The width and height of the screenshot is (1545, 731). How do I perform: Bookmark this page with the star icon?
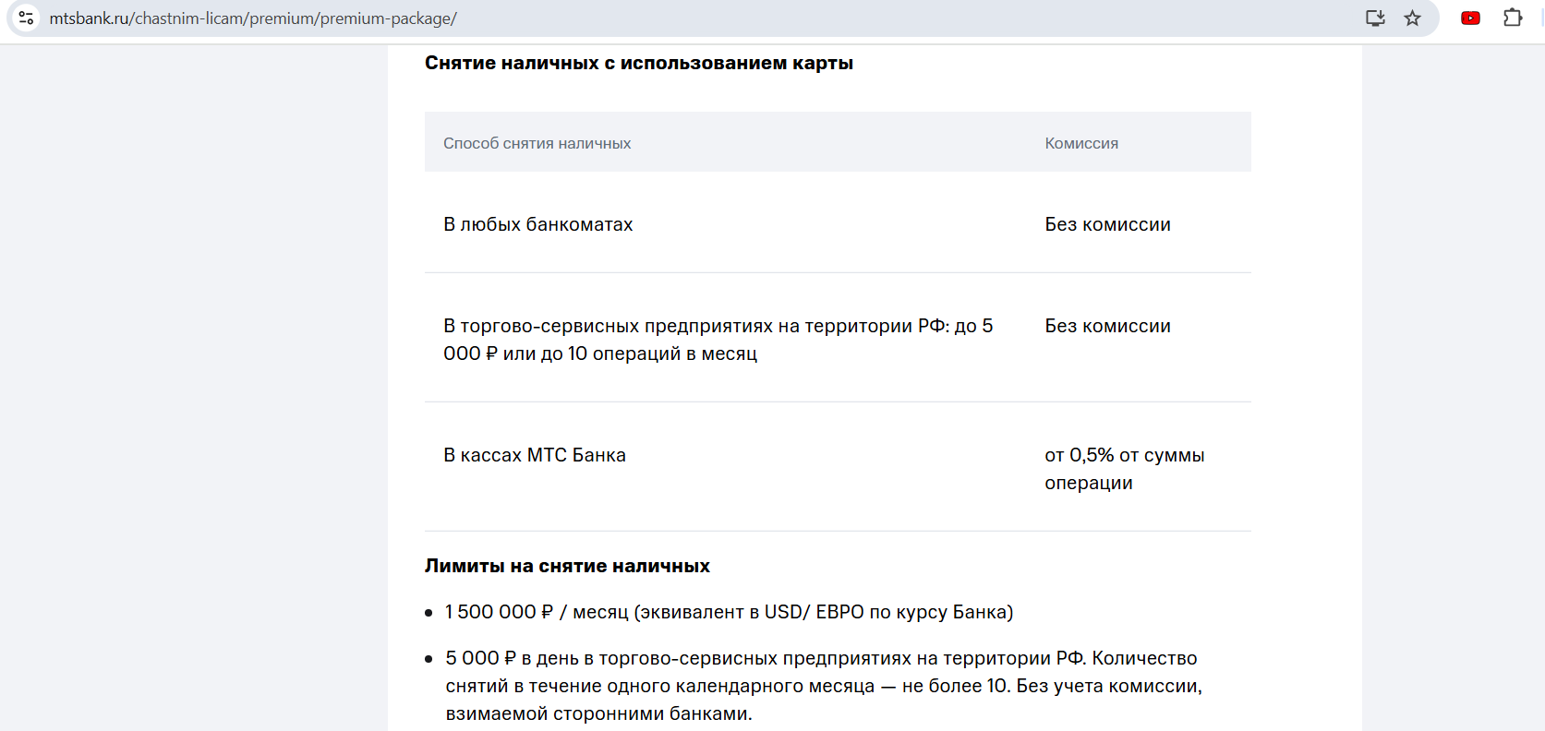[x=1412, y=18]
